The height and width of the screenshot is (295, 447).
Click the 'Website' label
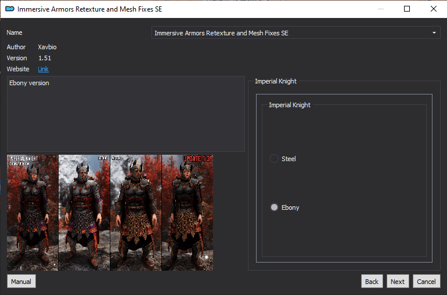click(18, 69)
